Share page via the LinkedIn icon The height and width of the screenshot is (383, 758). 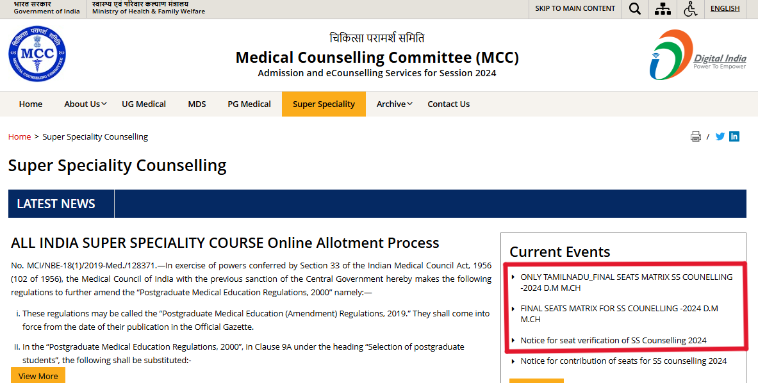point(734,136)
